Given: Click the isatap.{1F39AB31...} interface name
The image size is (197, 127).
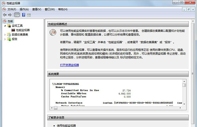Looking at the screenshot, I should [138, 103].
